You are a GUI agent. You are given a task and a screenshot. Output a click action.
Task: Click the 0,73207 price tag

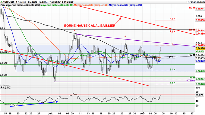click(x=200, y=79)
